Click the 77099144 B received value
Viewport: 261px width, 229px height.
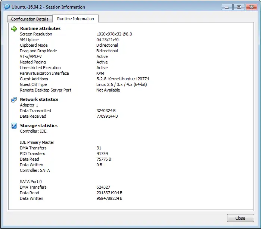coord(107,116)
